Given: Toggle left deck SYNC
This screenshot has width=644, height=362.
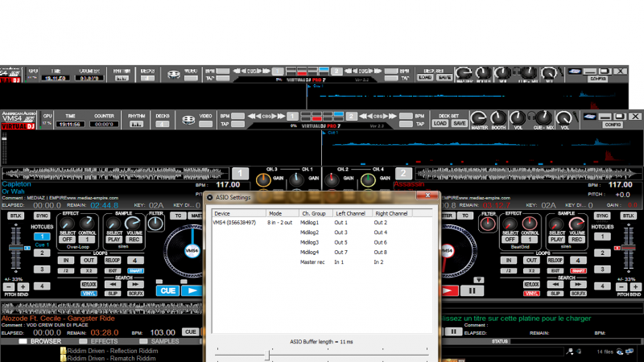Looking at the screenshot, I should pyautogui.click(x=43, y=216).
